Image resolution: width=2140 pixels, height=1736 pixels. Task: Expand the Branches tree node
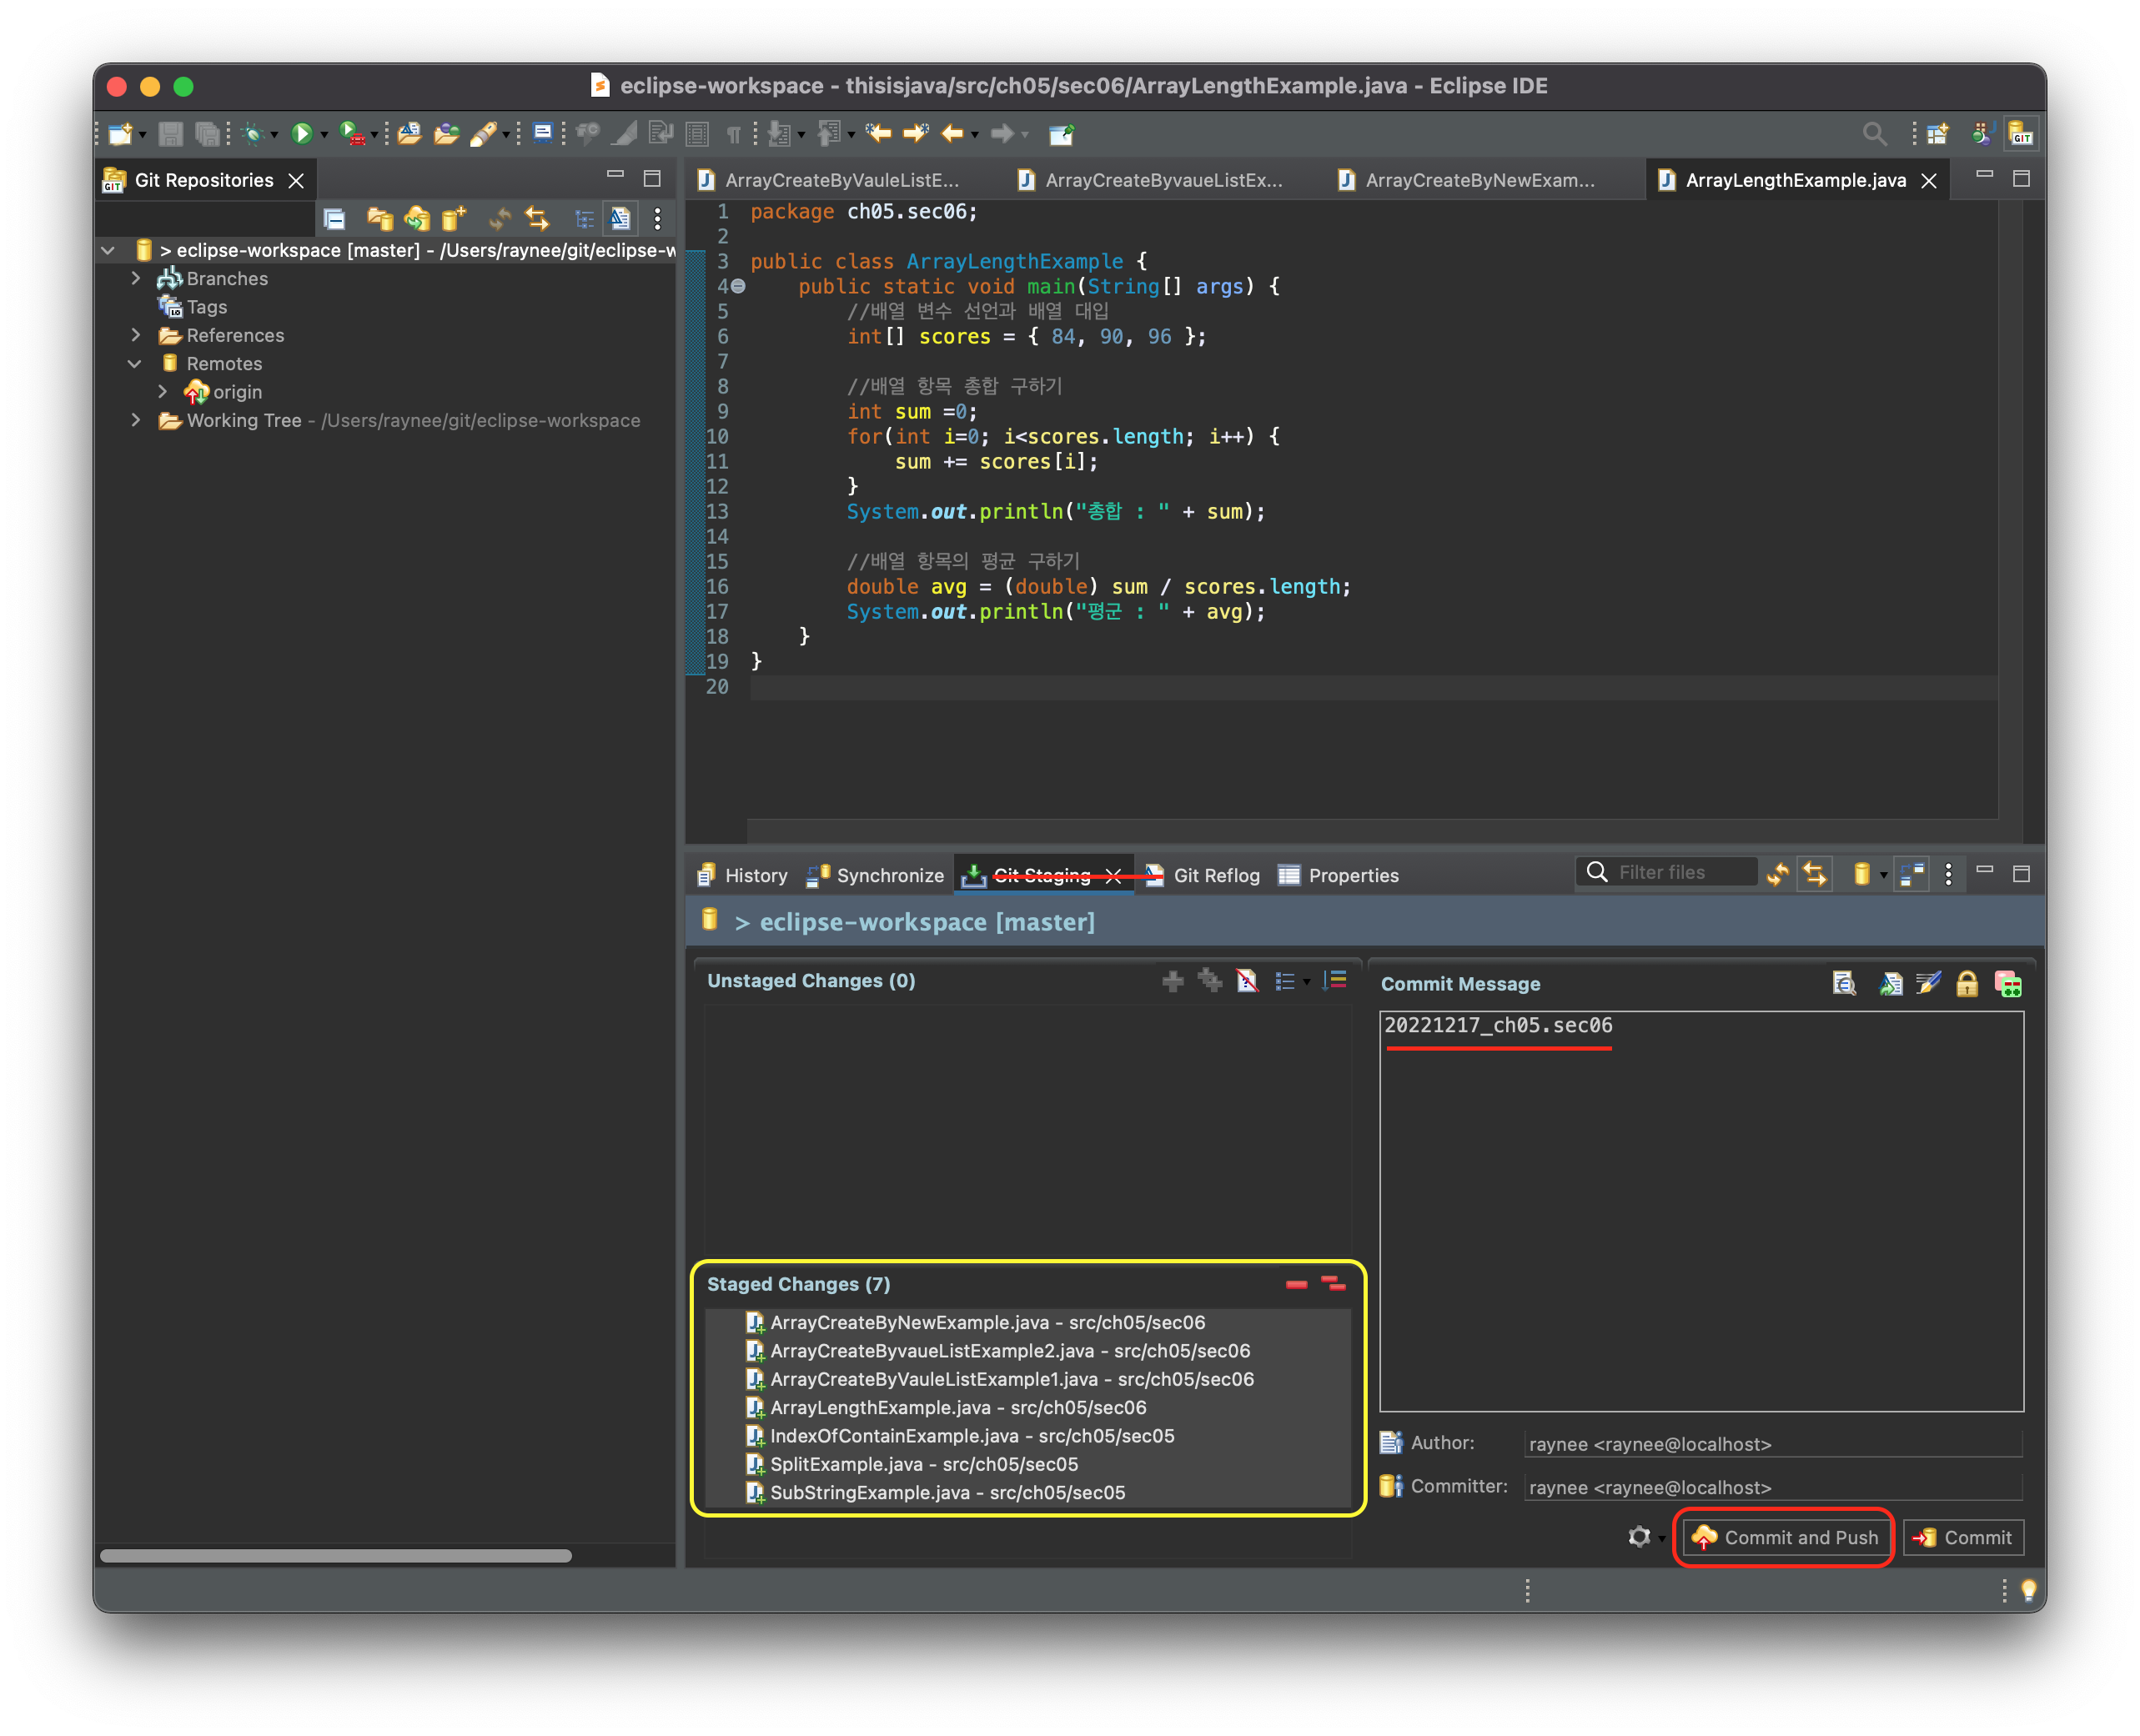(x=136, y=278)
